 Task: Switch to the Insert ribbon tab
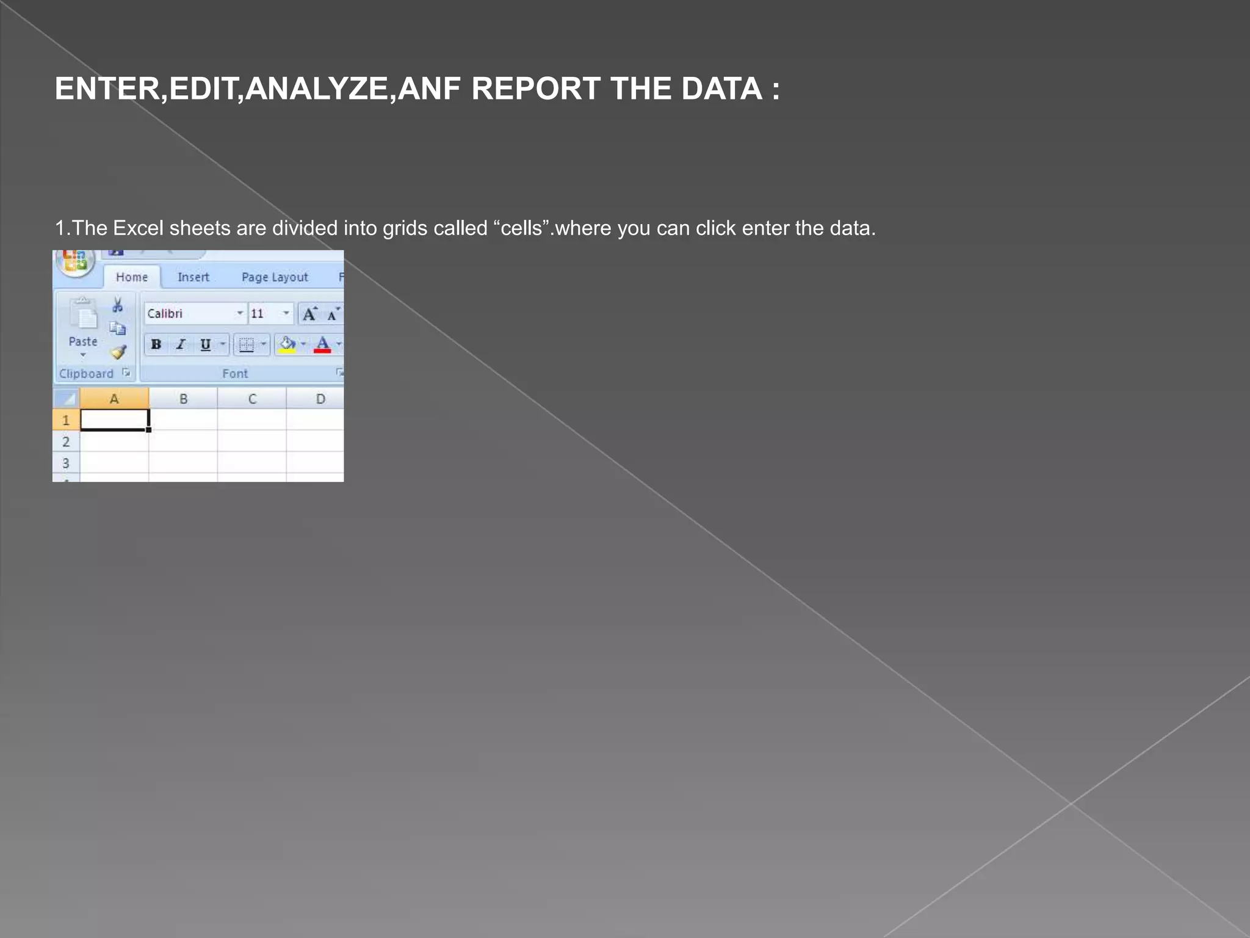click(x=193, y=277)
